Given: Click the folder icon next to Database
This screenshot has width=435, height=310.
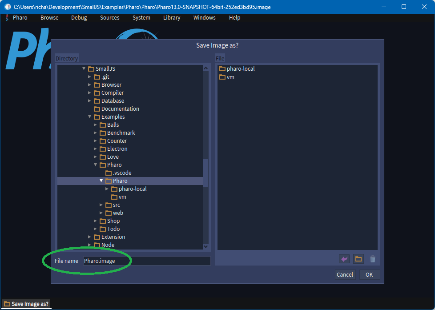Looking at the screenshot, I should [97, 101].
